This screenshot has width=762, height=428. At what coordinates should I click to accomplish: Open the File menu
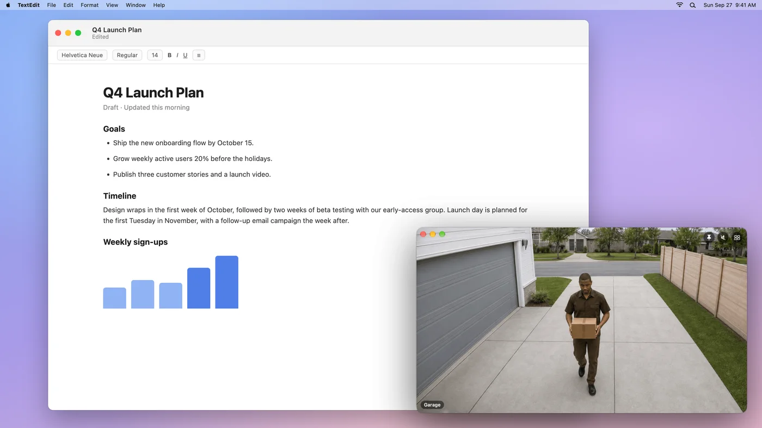point(52,5)
